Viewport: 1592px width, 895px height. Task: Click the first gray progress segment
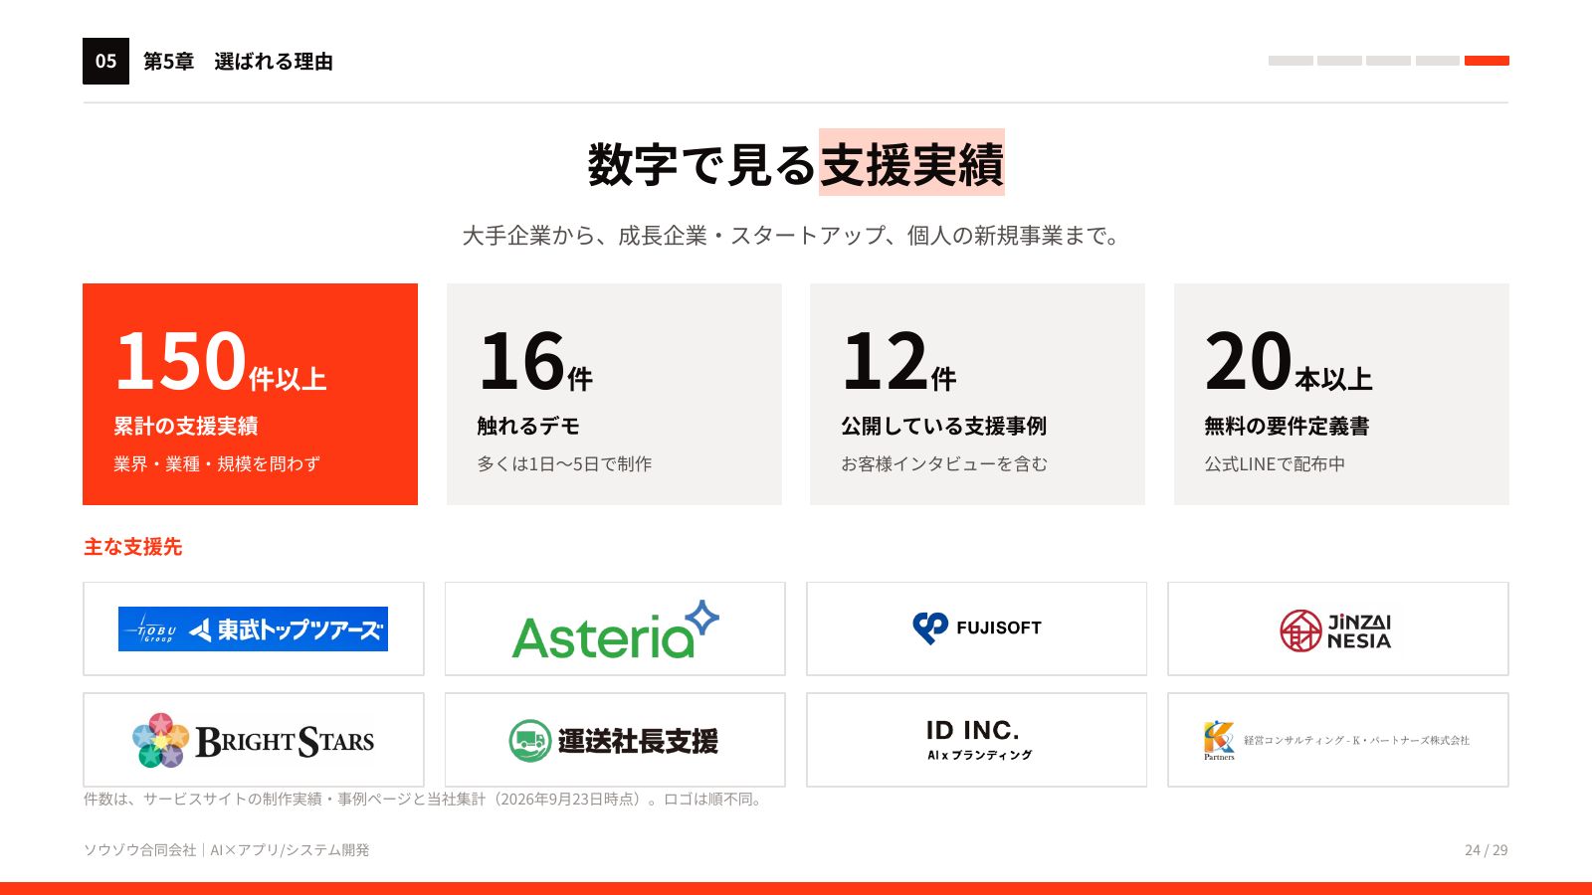click(x=1291, y=61)
